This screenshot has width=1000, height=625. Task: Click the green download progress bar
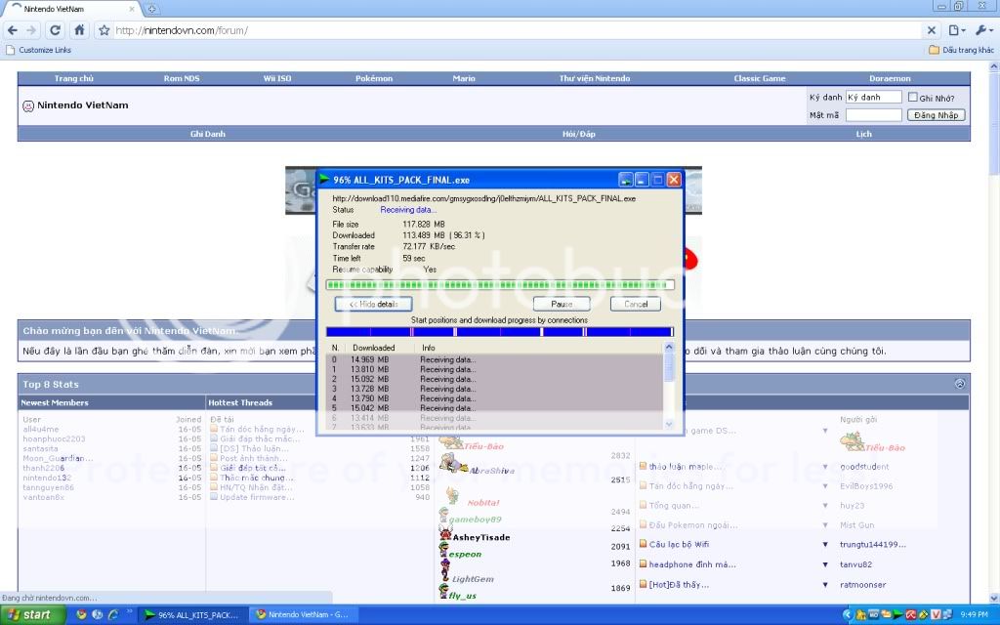(500, 284)
